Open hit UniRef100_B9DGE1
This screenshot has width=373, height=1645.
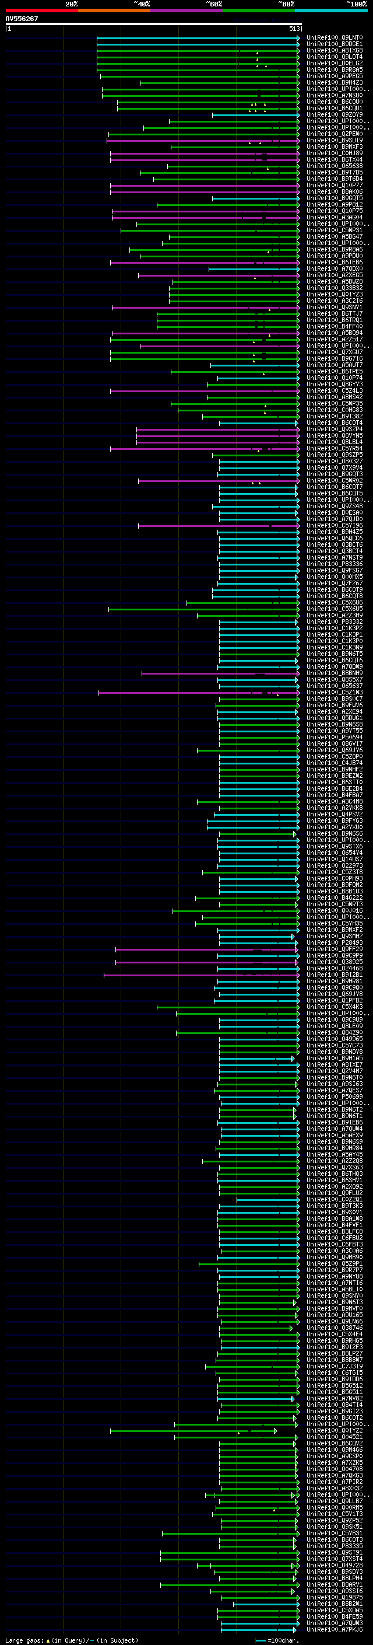pyautogui.click(x=335, y=44)
